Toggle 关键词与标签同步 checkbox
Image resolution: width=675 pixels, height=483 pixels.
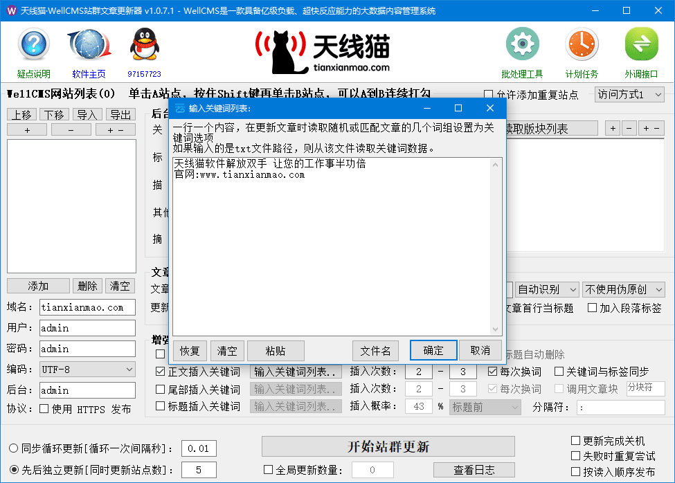pos(559,371)
